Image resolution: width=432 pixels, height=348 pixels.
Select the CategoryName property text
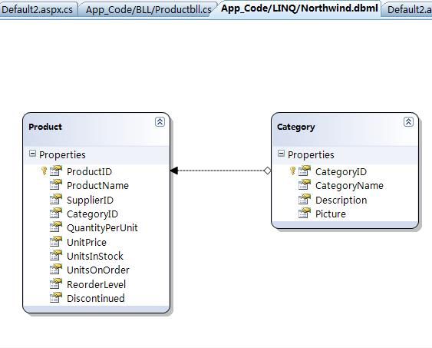349,185
